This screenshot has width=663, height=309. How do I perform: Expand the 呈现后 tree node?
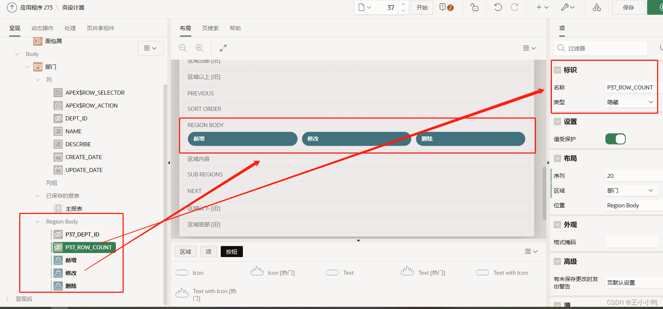[x=7, y=299]
